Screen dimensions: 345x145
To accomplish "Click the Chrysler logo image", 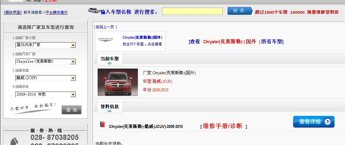I will pyautogui.click(x=106, y=40).
